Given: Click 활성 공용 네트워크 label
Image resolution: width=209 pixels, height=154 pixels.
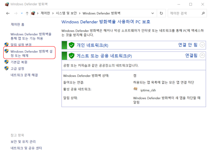Looking at the screenshot, I should click(77, 89).
